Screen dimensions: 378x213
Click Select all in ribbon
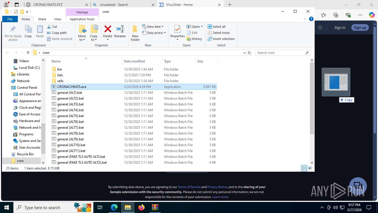click(217, 27)
